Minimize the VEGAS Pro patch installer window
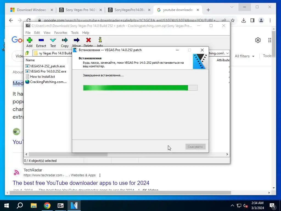The height and width of the screenshot is (211, 281). coord(177,50)
